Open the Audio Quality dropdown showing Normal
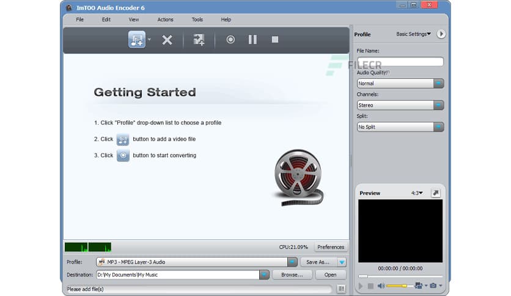This screenshot has width=511, height=296. [x=400, y=83]
